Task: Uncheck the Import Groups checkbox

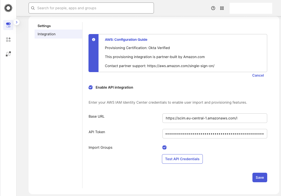Action: pyautogui.click(x=164, y=147)
